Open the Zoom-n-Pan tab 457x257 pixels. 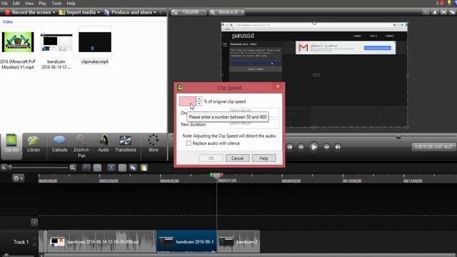point(81,146)
